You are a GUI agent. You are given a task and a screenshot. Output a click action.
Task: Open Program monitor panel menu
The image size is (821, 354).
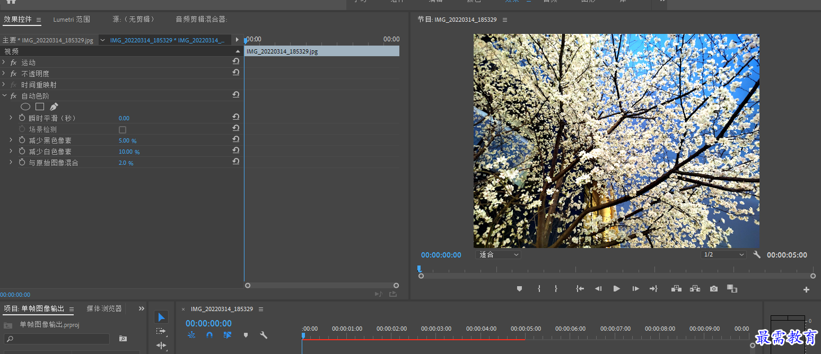(x=505, y=20)
